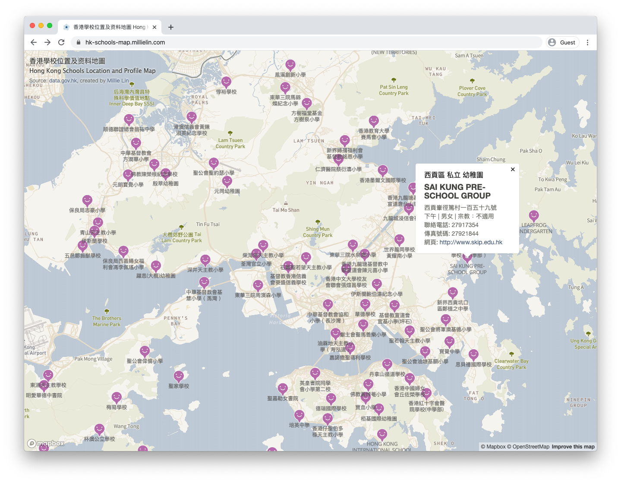Open the 聖家學校 smiley pin
Screen dimensions: 621x483
tap(179, 376)
